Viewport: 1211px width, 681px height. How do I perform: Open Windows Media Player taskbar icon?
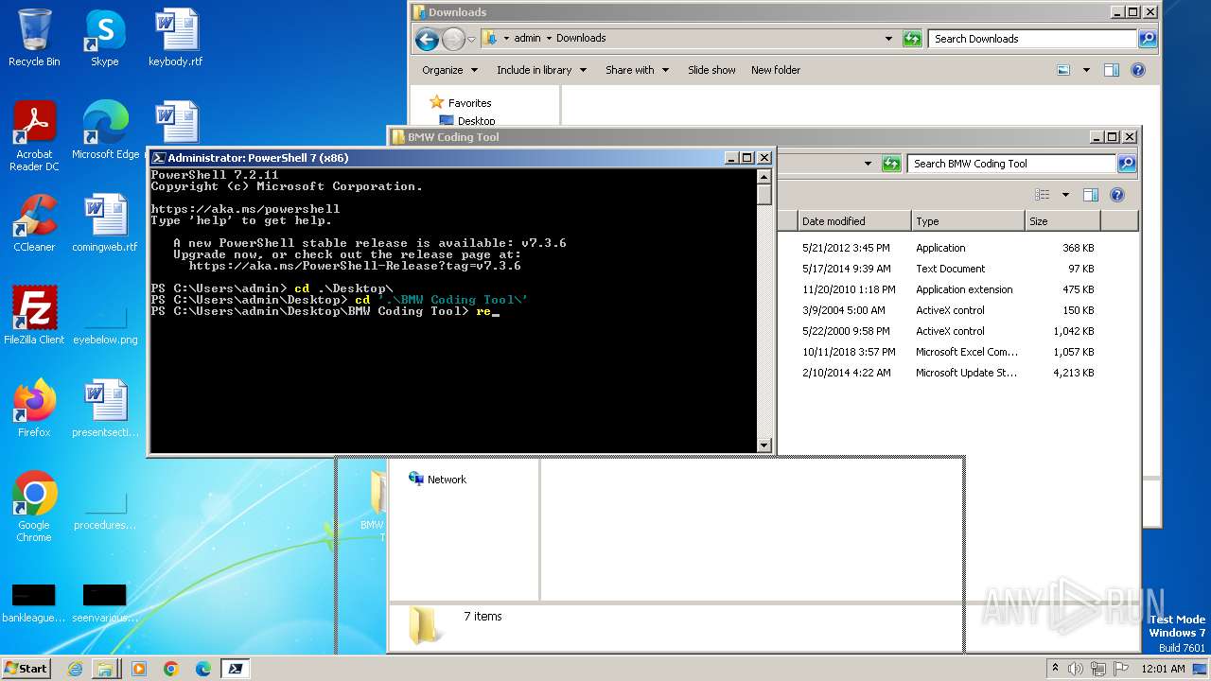point(139,669)
